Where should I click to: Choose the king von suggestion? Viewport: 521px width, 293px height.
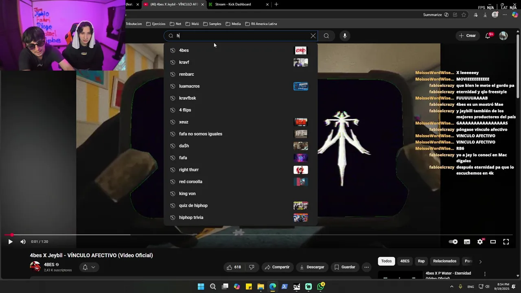point(241,194)
